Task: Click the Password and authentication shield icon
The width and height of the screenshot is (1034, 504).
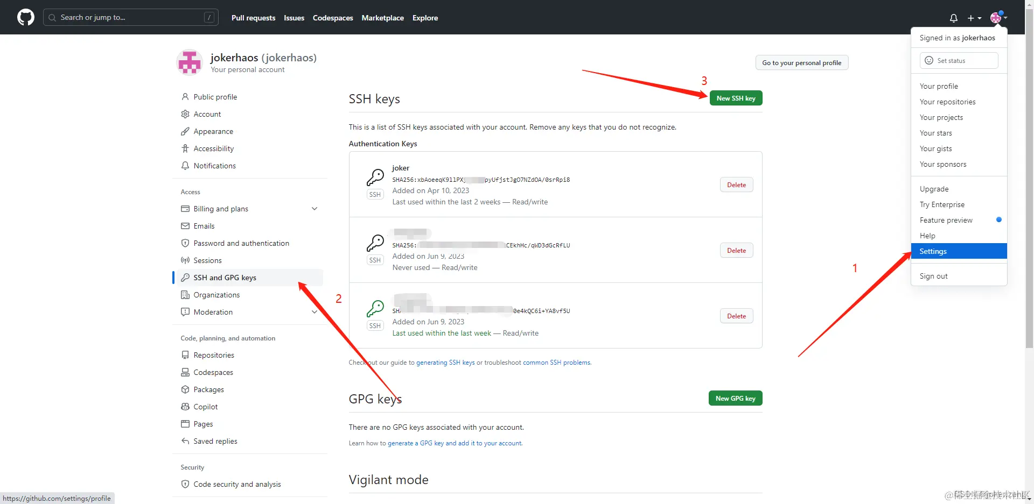Action: (185, 243)
